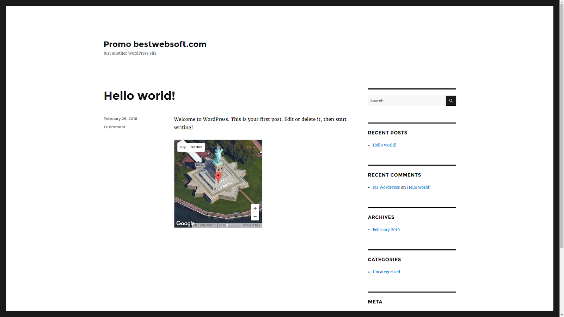The image size is (564, 317).
Task: Open the Hello world! post heading
Action: (x=139, y=95)
